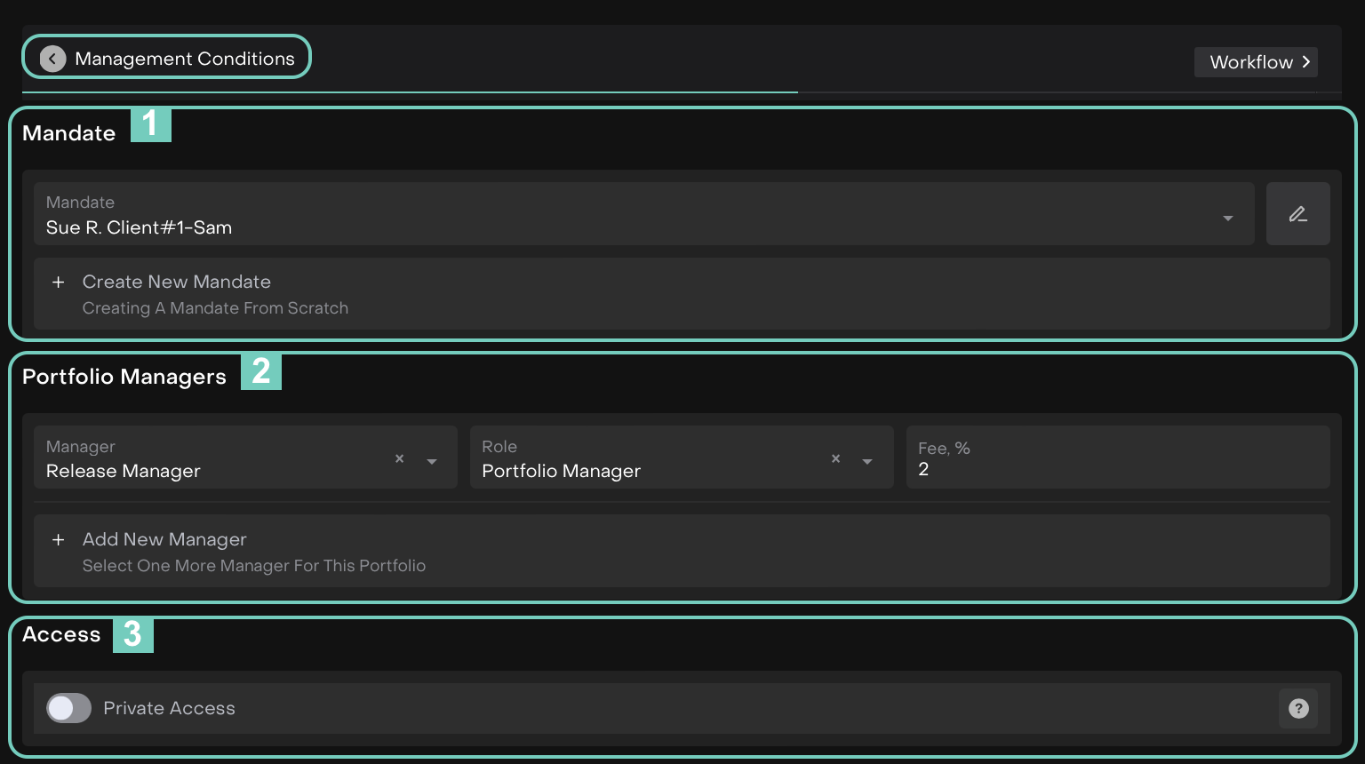
Task: Open the Manager dropdown arrow
Action: coord(432,462)
